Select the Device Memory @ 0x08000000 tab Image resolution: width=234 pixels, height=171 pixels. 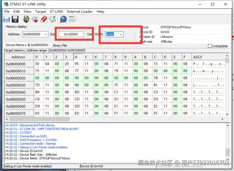pos(28,45)
